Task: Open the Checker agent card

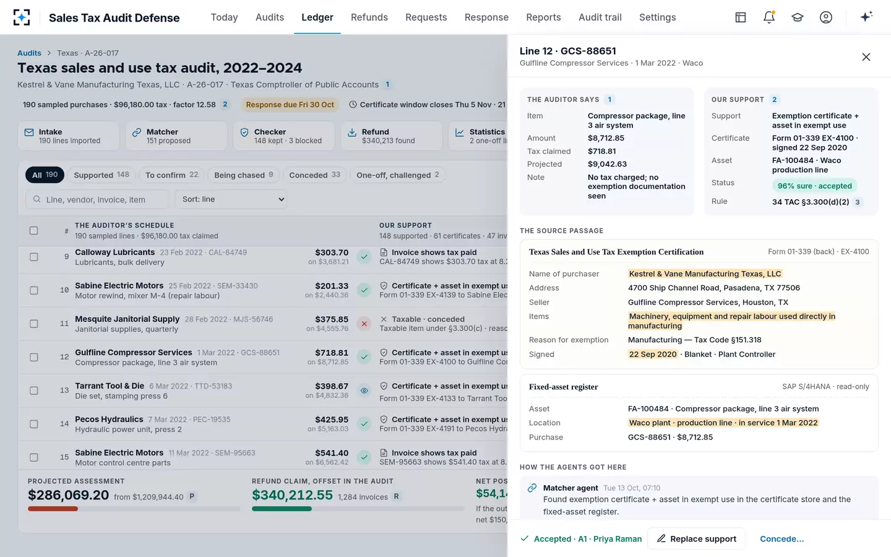Action: pos(284,136)
